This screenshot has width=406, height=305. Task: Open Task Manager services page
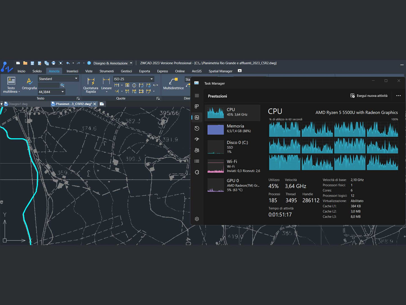(197, 172)
